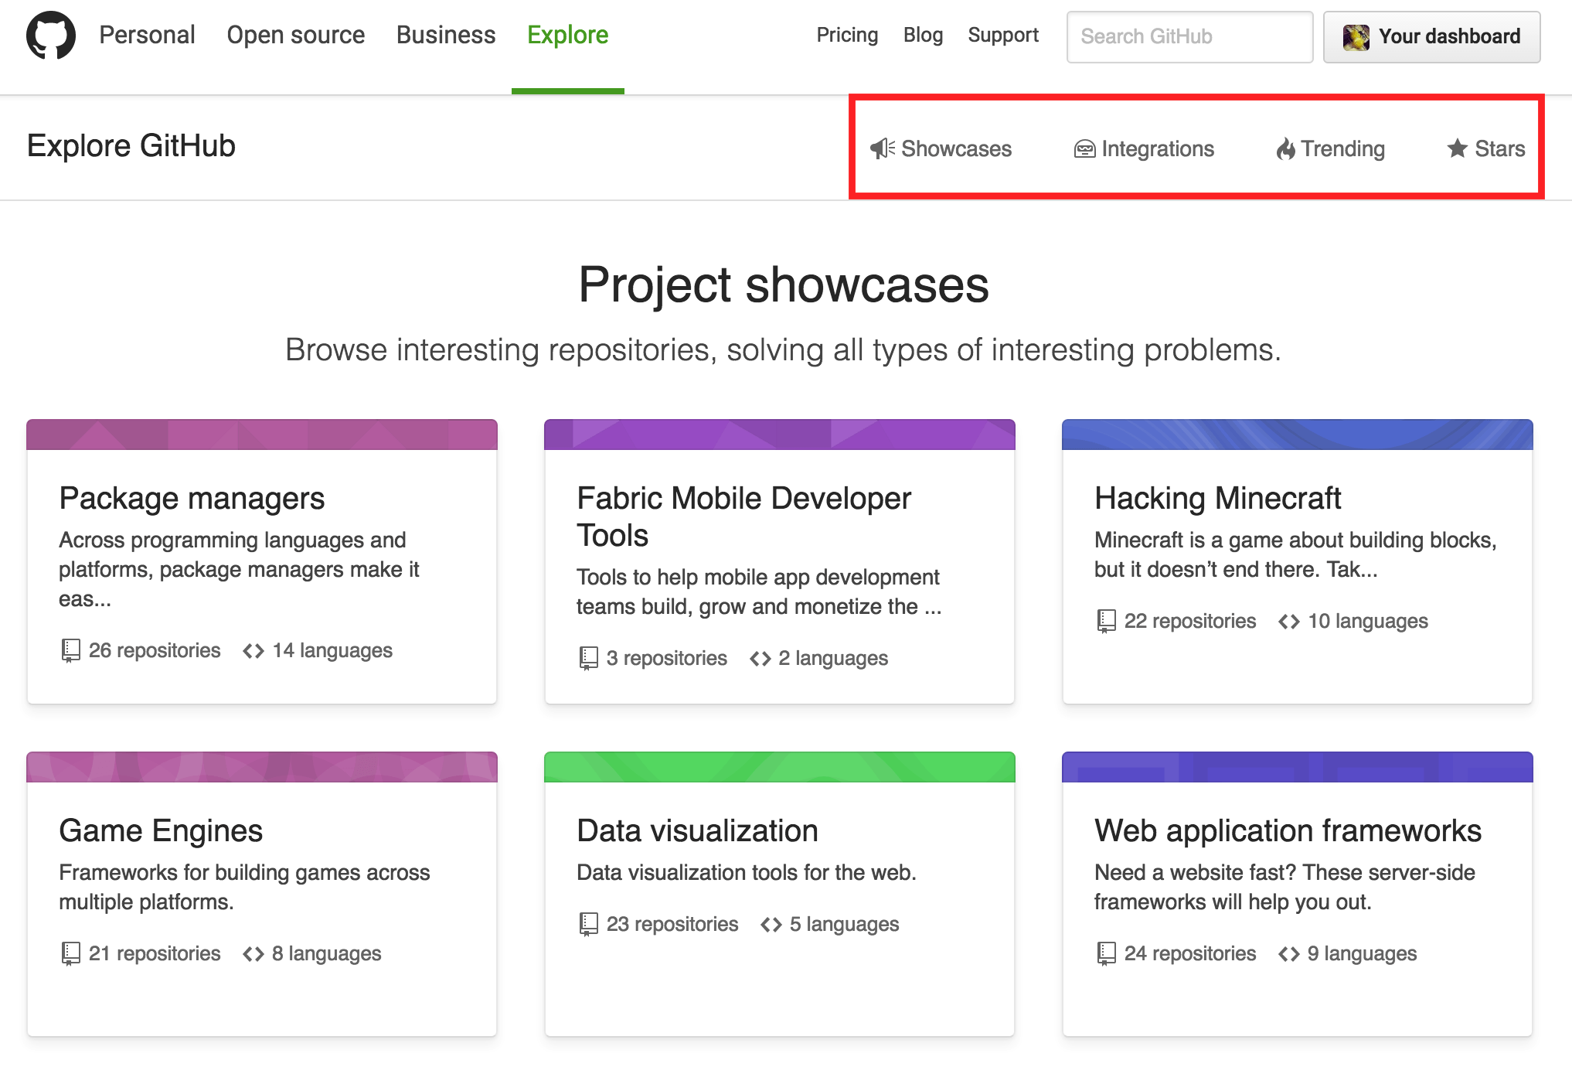Image resolution: width=1572 pixels, height=1067 pixels.
Task: Click the Integrations icon
Action: pyautogui.click(x=1084, y=149)
